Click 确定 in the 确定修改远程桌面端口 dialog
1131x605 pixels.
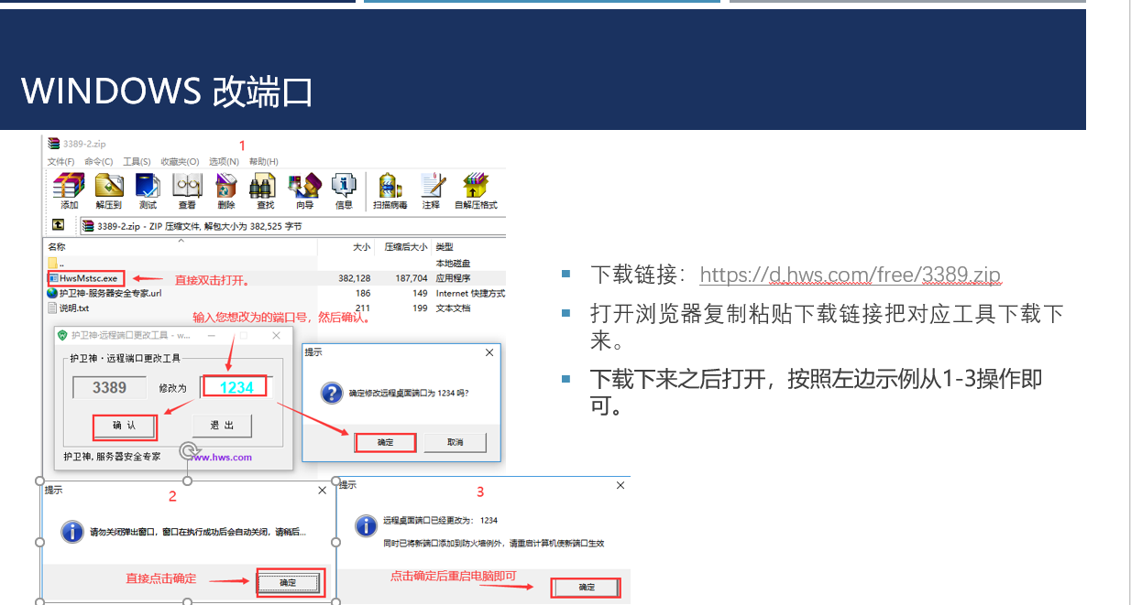pyautogui.click(x=386, y=442)
